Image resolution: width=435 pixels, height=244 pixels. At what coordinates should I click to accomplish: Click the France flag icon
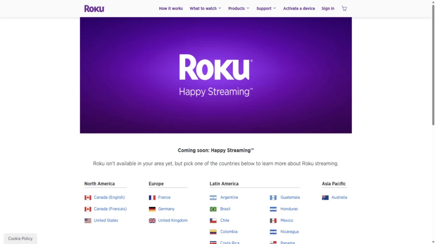[x=152, y=197]
